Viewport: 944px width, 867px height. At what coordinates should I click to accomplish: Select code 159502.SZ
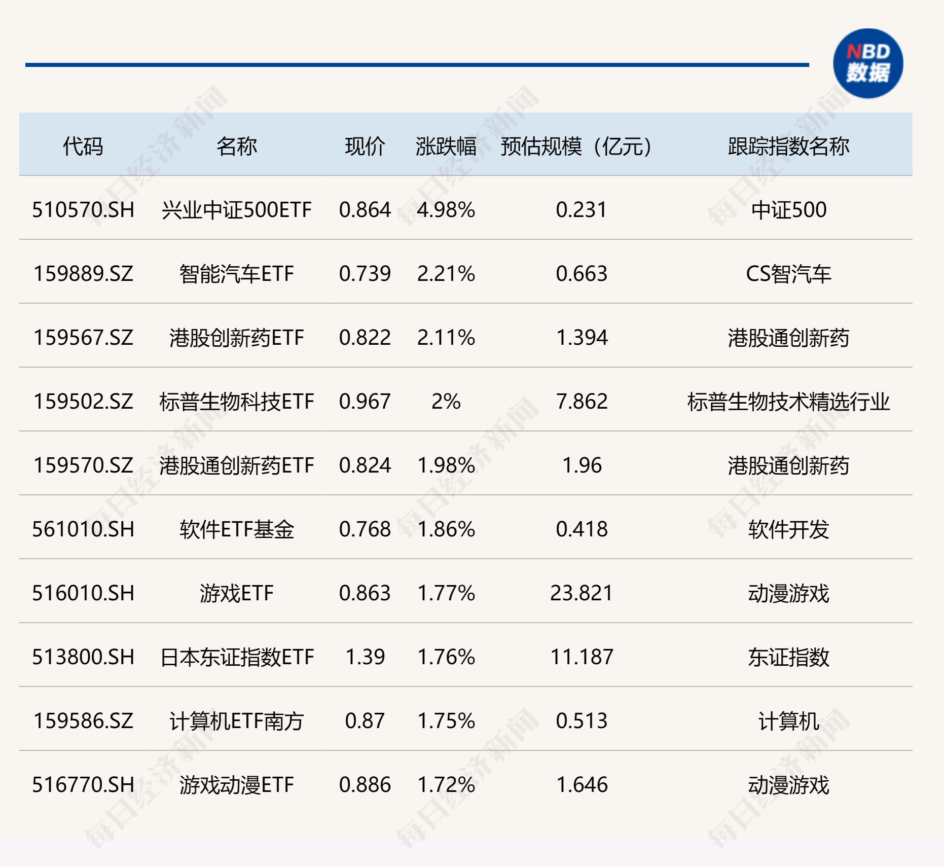(83, 402)
